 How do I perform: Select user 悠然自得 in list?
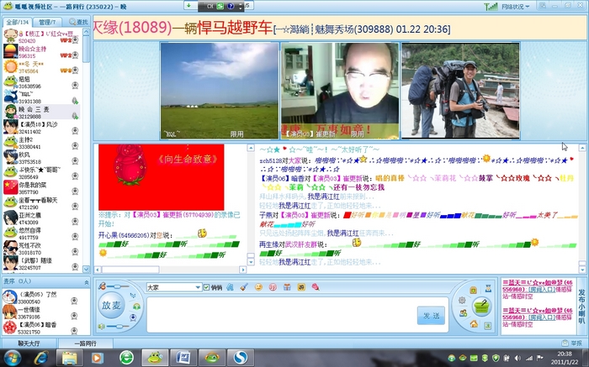[x=41, y=233]
